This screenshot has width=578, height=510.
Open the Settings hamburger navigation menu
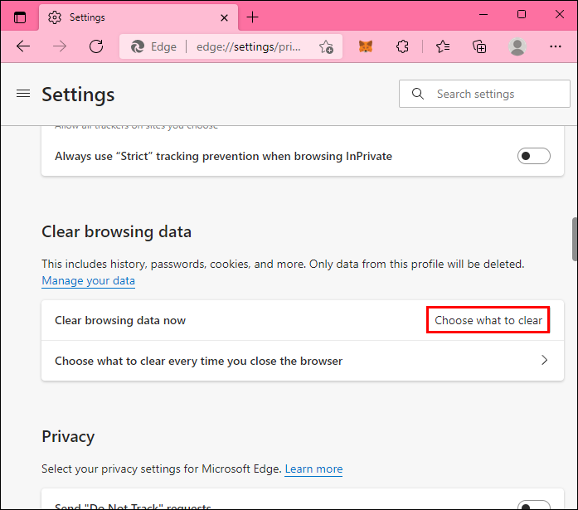[x=23, y=94]
